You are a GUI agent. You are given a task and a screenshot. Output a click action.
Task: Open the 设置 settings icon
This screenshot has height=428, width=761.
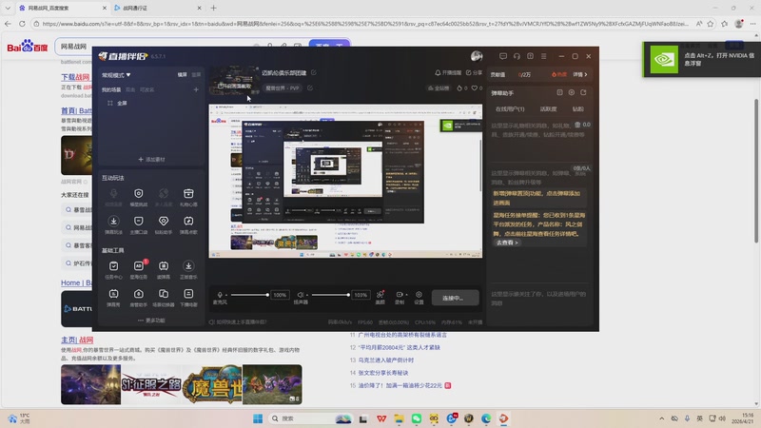419,295
